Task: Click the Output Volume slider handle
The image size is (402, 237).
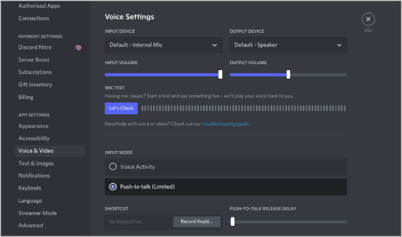Action: (x=288, y=75)
